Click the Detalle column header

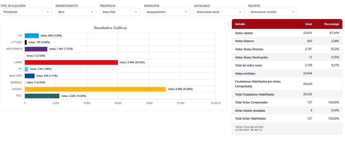coord(240,24)
